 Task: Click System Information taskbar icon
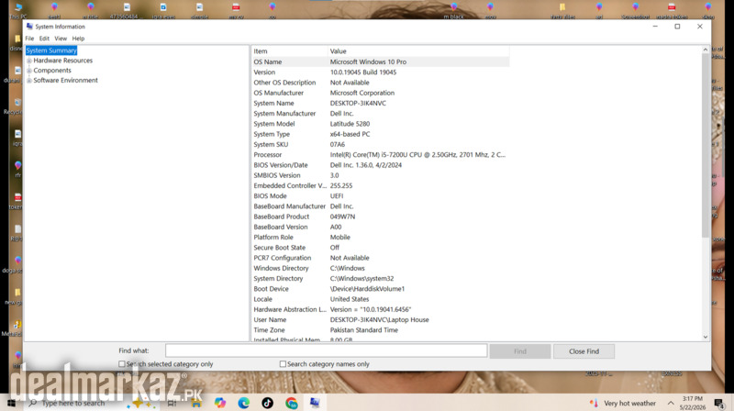pos(315,403)
